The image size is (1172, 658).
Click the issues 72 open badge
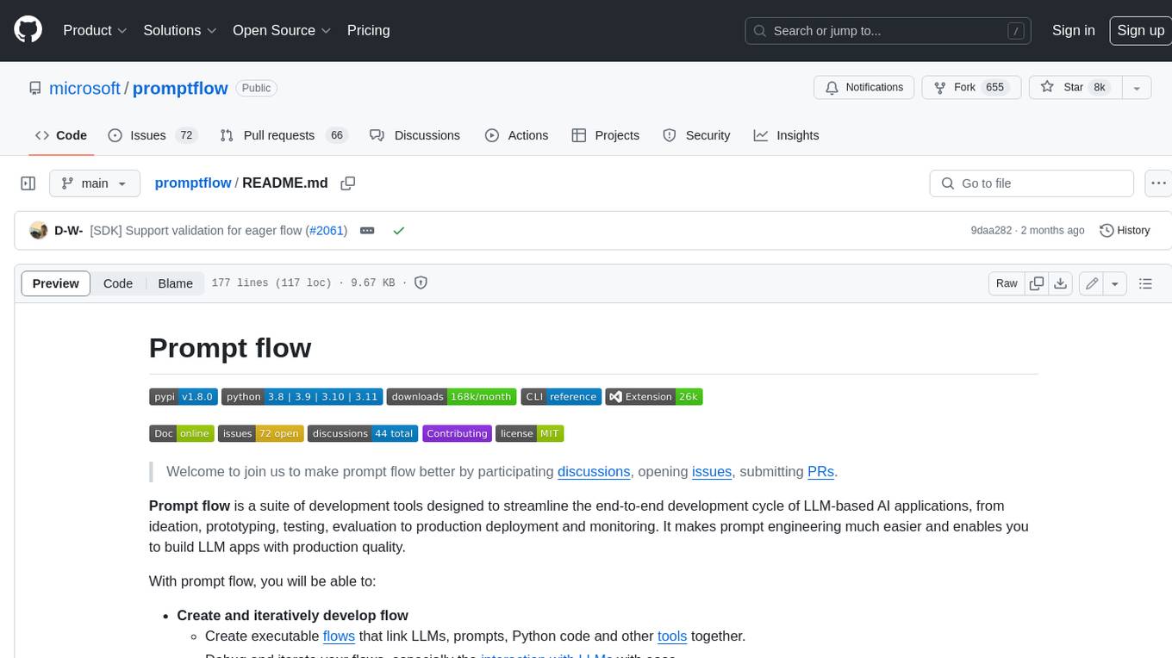click(x=261, y=433)
